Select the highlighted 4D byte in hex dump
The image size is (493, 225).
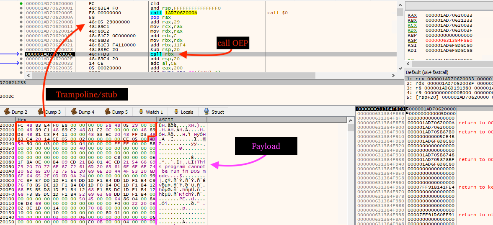click(x=152, y=139)
